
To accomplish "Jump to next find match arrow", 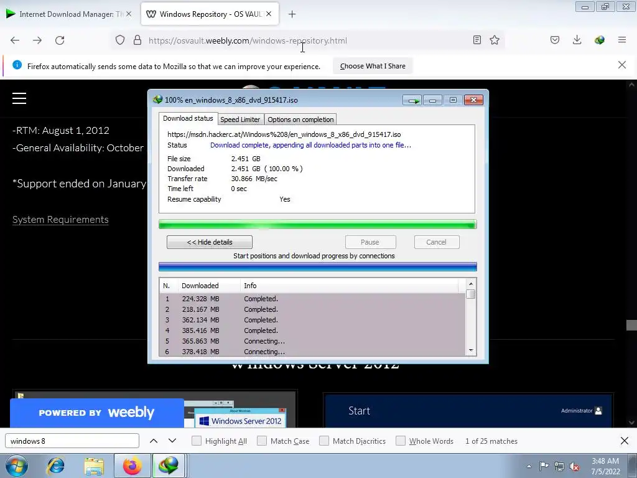I will pos(172,441).
